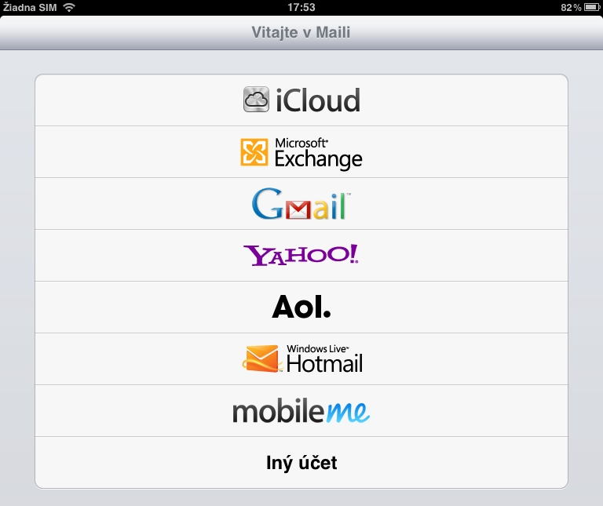Select Windows Live Hotmail text label
This screenshot has height=506, width=603.
(323, 359)
